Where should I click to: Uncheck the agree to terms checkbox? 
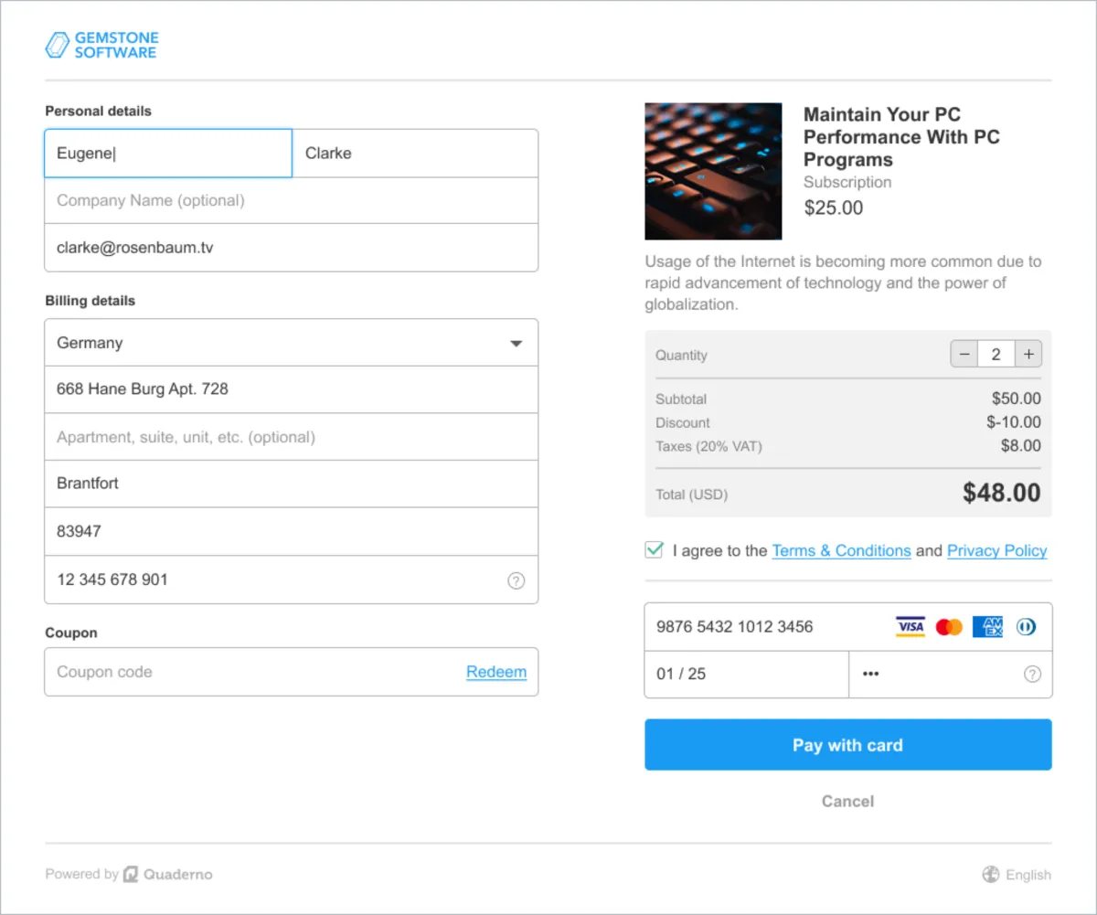coord(655,550)
